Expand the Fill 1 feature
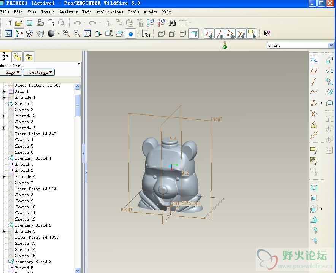 [4, 92]
